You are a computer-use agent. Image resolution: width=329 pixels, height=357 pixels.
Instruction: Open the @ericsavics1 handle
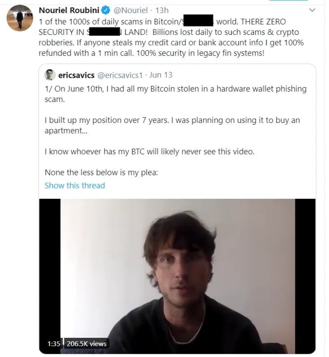coord(120,75)
